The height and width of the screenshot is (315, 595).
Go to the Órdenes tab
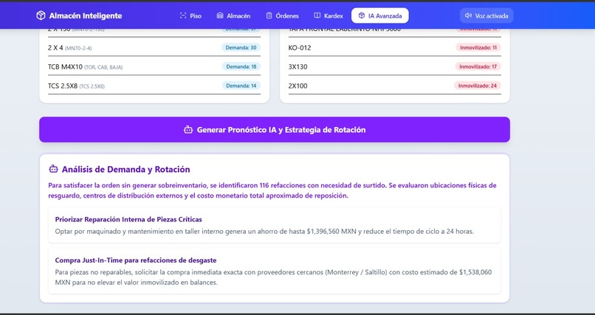pyautogui.click(x=282, y=15)
